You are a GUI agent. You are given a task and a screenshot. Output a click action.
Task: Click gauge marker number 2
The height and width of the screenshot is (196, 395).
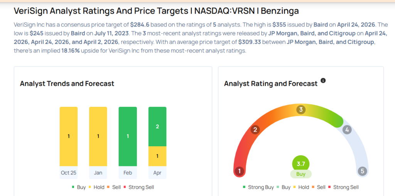tap(255, 130)
